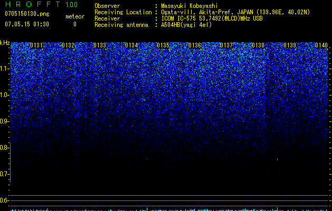332x211 pixels.
Task: Click the 0135 time marker
Action: (x=163, y=45)
